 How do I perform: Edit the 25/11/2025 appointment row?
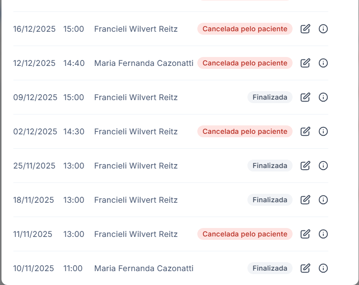[305, 166]
